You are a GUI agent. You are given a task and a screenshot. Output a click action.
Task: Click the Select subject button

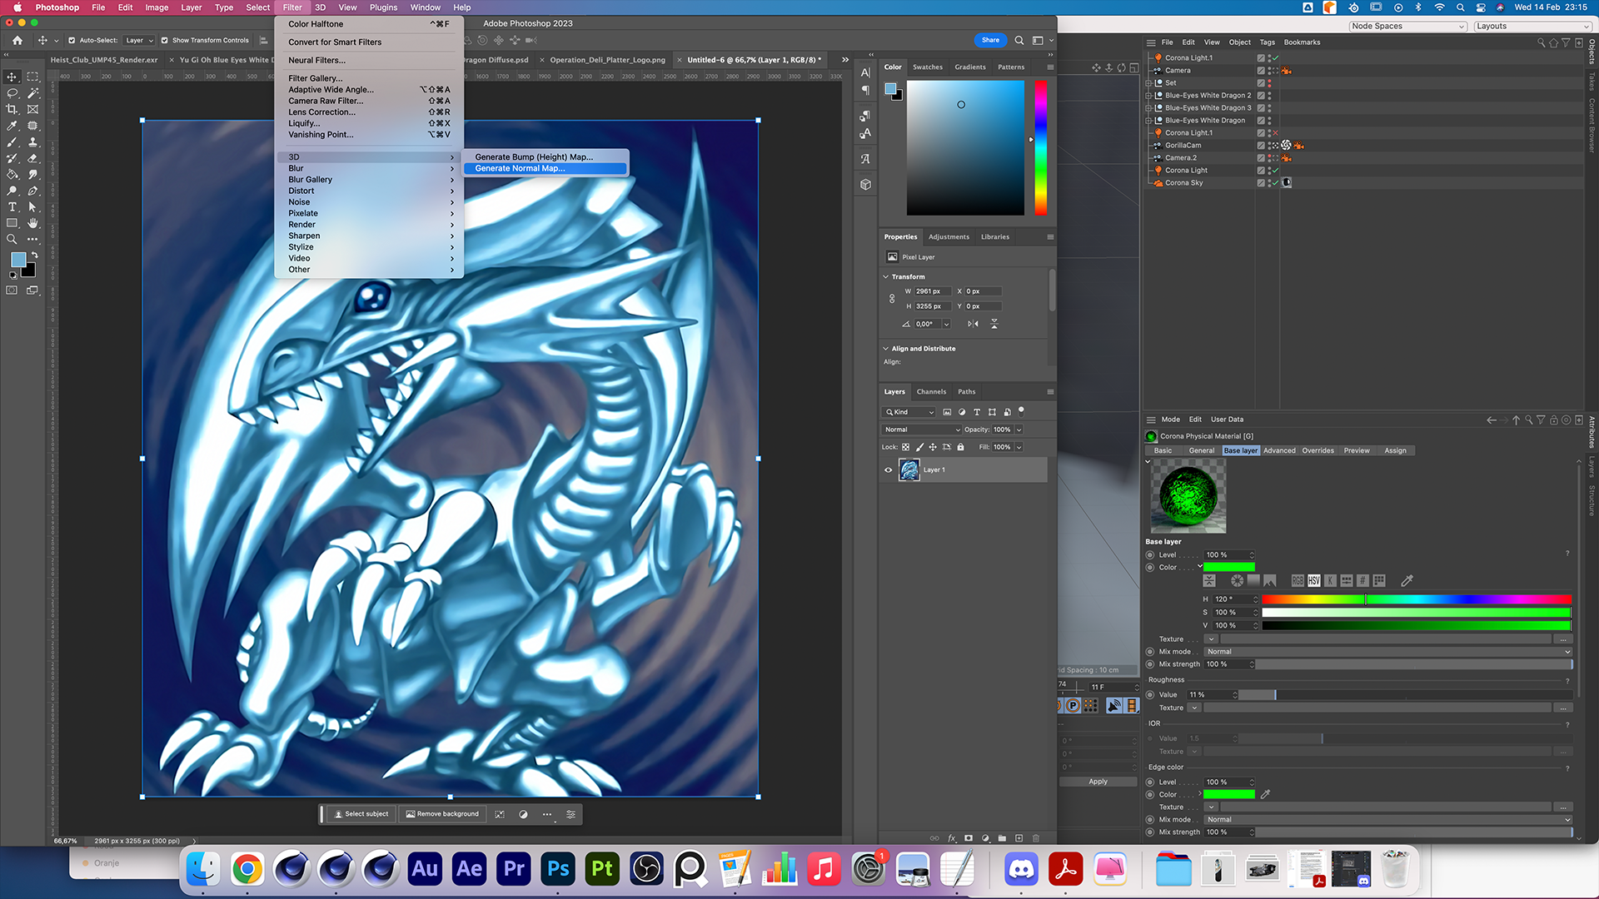point(361,814)
